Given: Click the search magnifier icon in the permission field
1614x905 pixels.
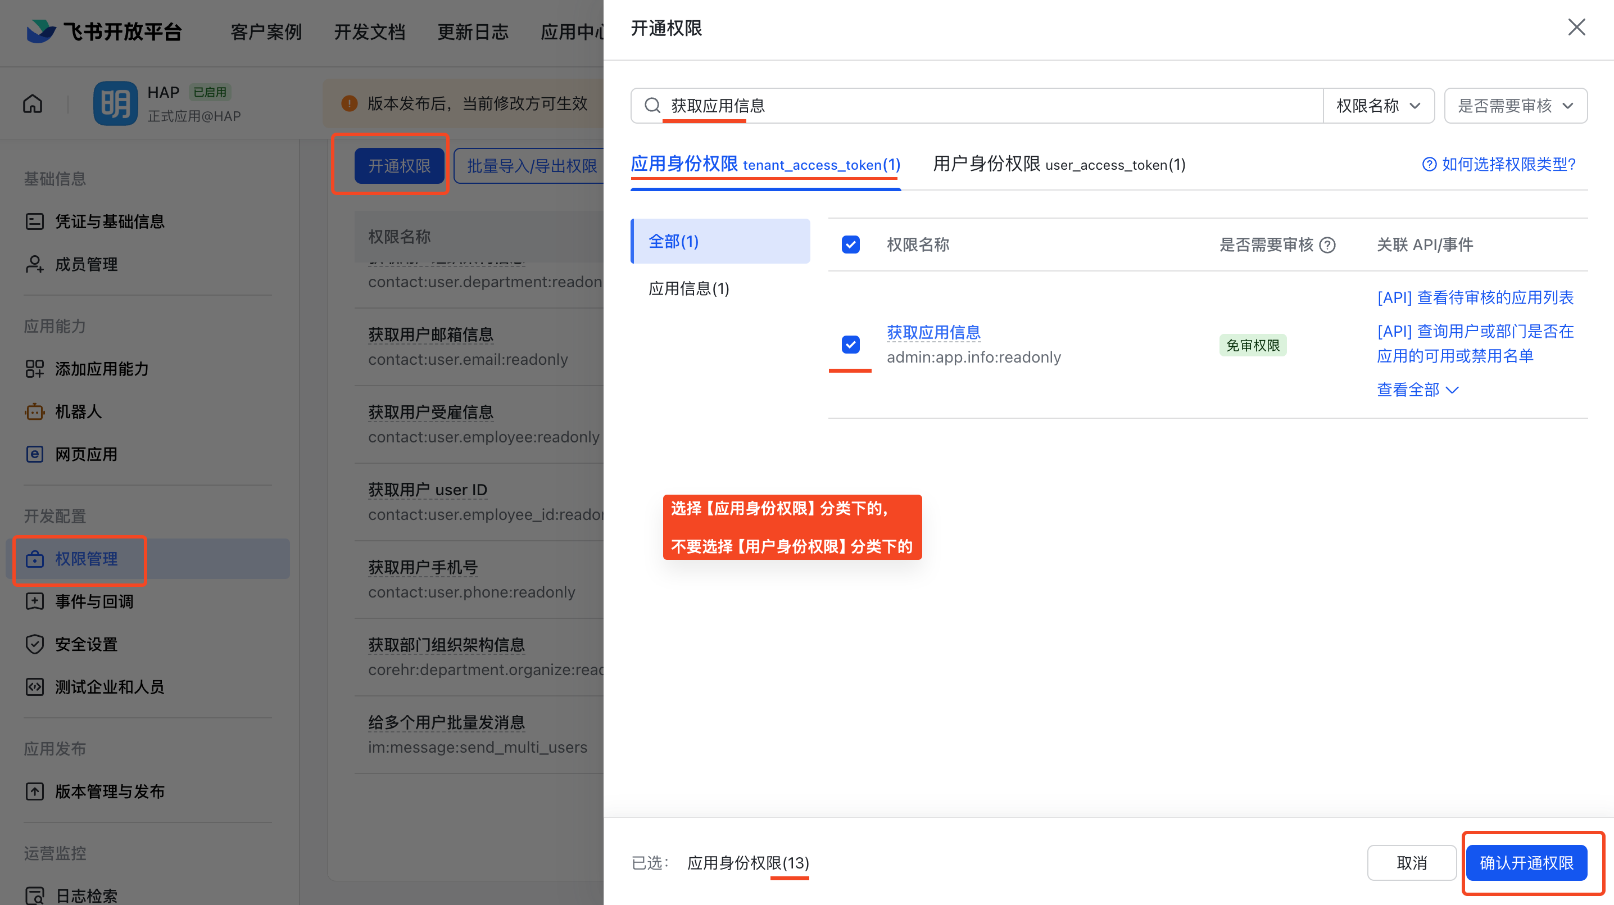Looking at the screenshot, I should click(x=652, y=105).
